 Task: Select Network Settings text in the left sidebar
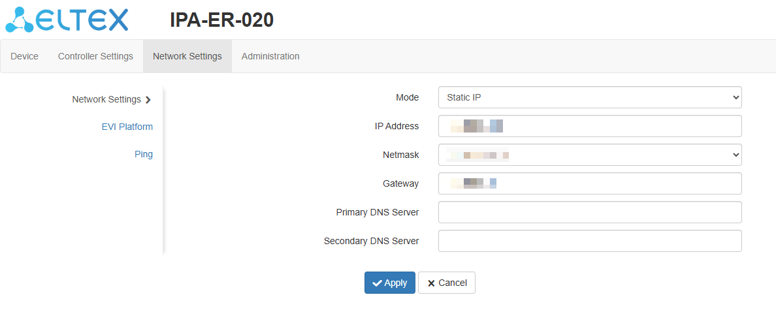[106, 99]
